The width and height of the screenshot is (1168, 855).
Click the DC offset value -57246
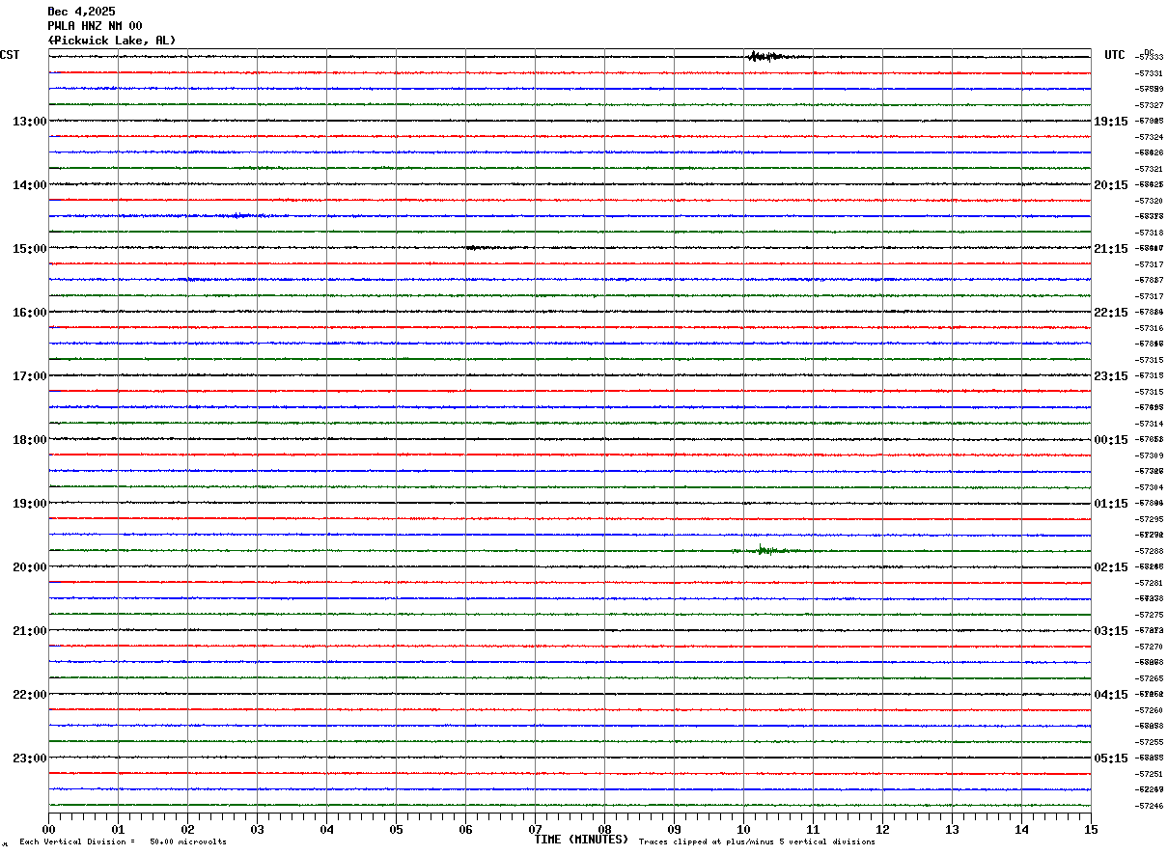tap(1150, 806)
